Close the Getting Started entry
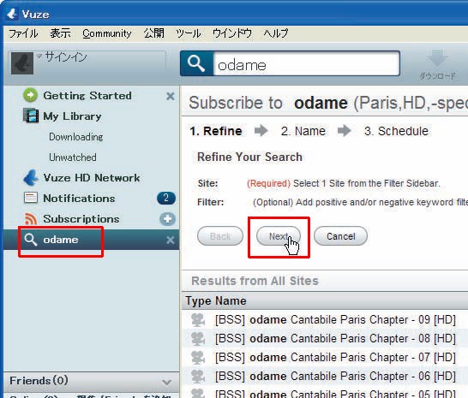 pos(170,96)
